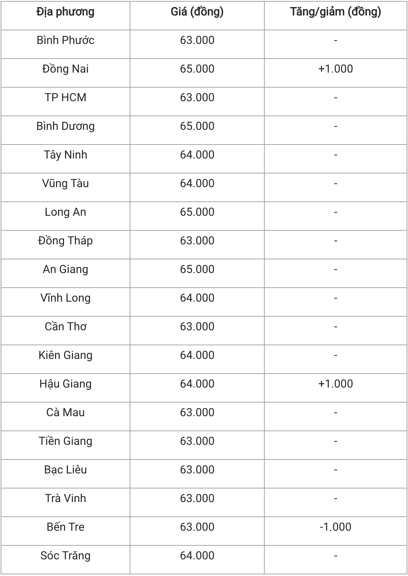Click the -1.000 change for Bến Tre

(x=335, y=527)
